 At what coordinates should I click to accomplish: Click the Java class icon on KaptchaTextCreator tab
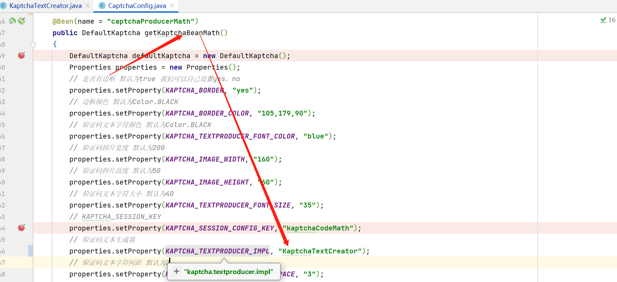[3, 6]
